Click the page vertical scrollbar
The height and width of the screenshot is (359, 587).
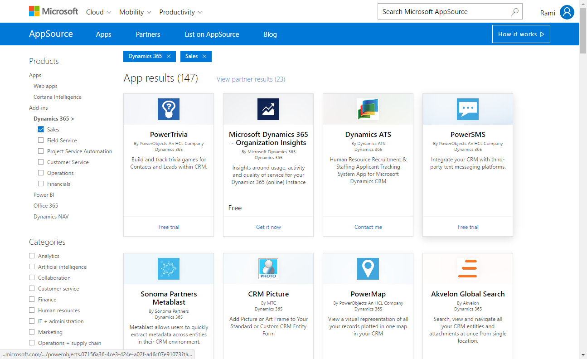(583, 31)
